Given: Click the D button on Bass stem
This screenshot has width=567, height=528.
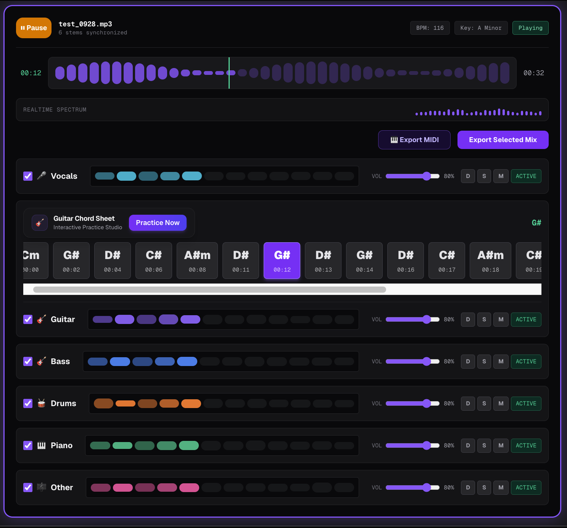Looking at the screenshot, I should 468,361.
